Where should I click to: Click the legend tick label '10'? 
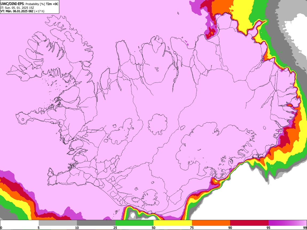coord(77,228)
